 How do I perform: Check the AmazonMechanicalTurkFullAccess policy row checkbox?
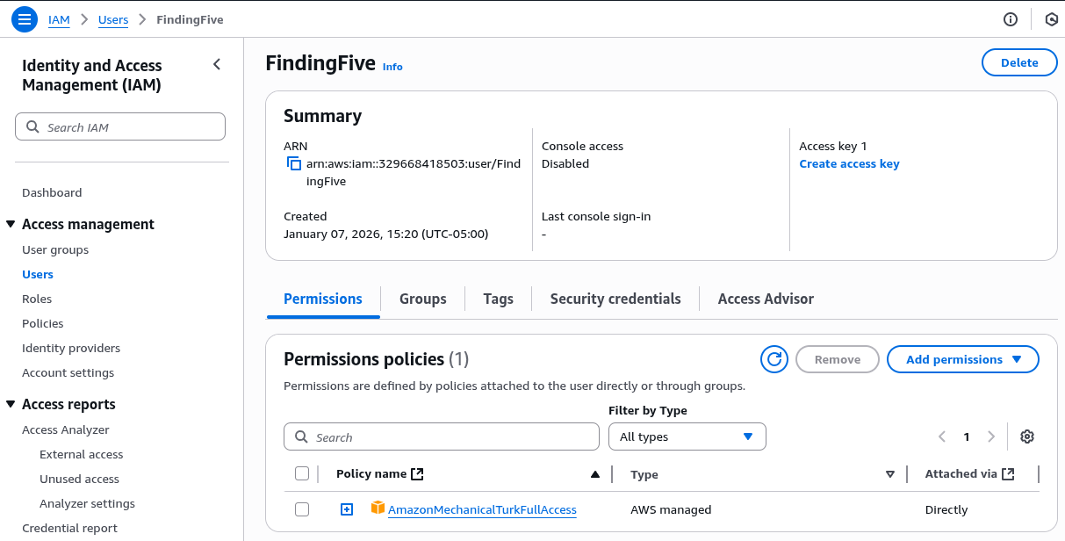[x=302, y=509]
